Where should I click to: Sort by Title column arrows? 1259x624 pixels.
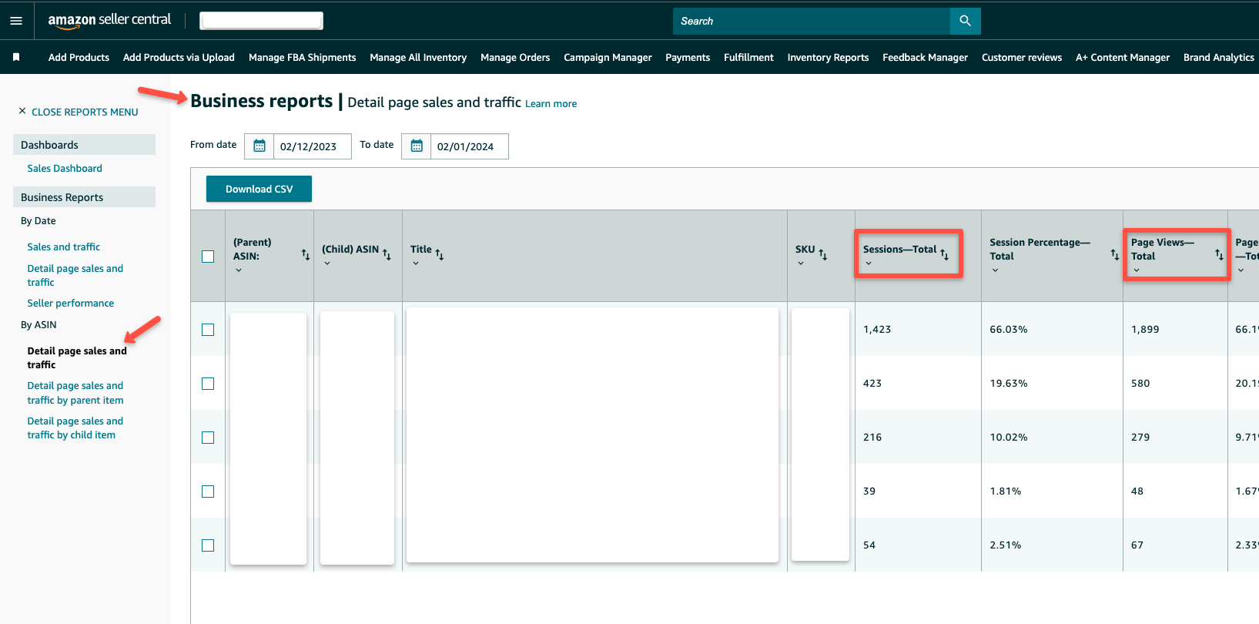[x=440, y=254]
